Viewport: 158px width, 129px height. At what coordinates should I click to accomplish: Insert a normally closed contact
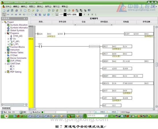click(12, 14)
